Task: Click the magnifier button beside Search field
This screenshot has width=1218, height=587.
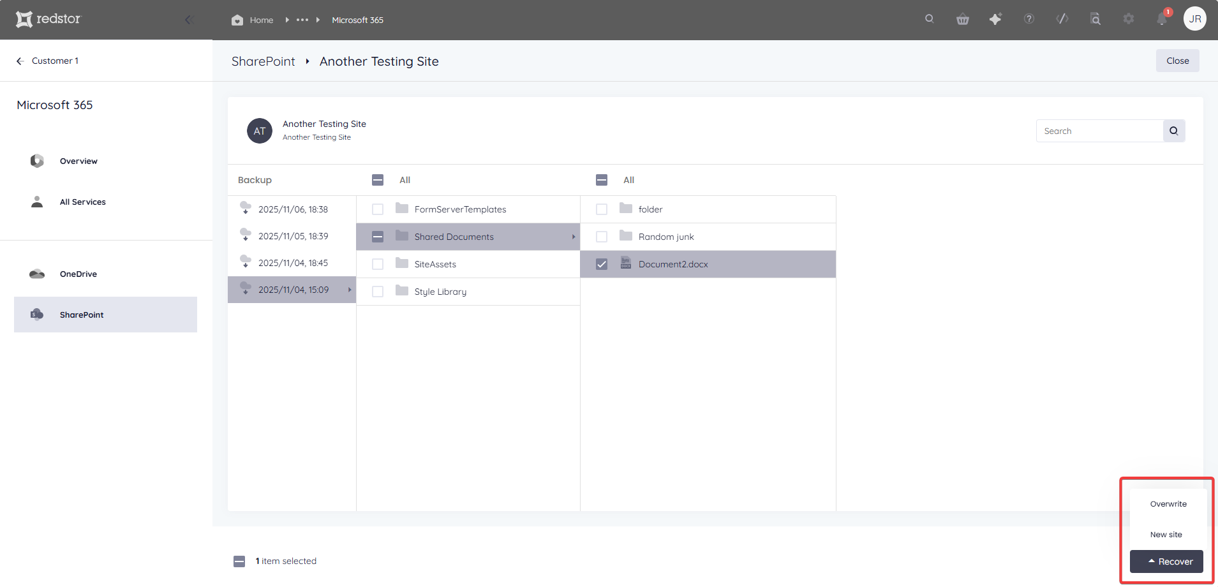Action: [1174, 131]
